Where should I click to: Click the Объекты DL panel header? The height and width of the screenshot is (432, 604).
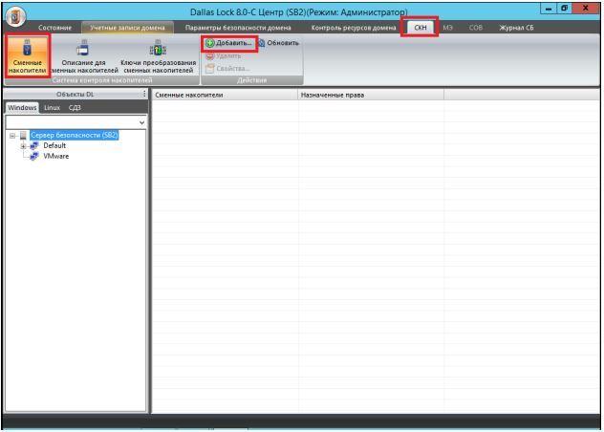pos(75,94)
